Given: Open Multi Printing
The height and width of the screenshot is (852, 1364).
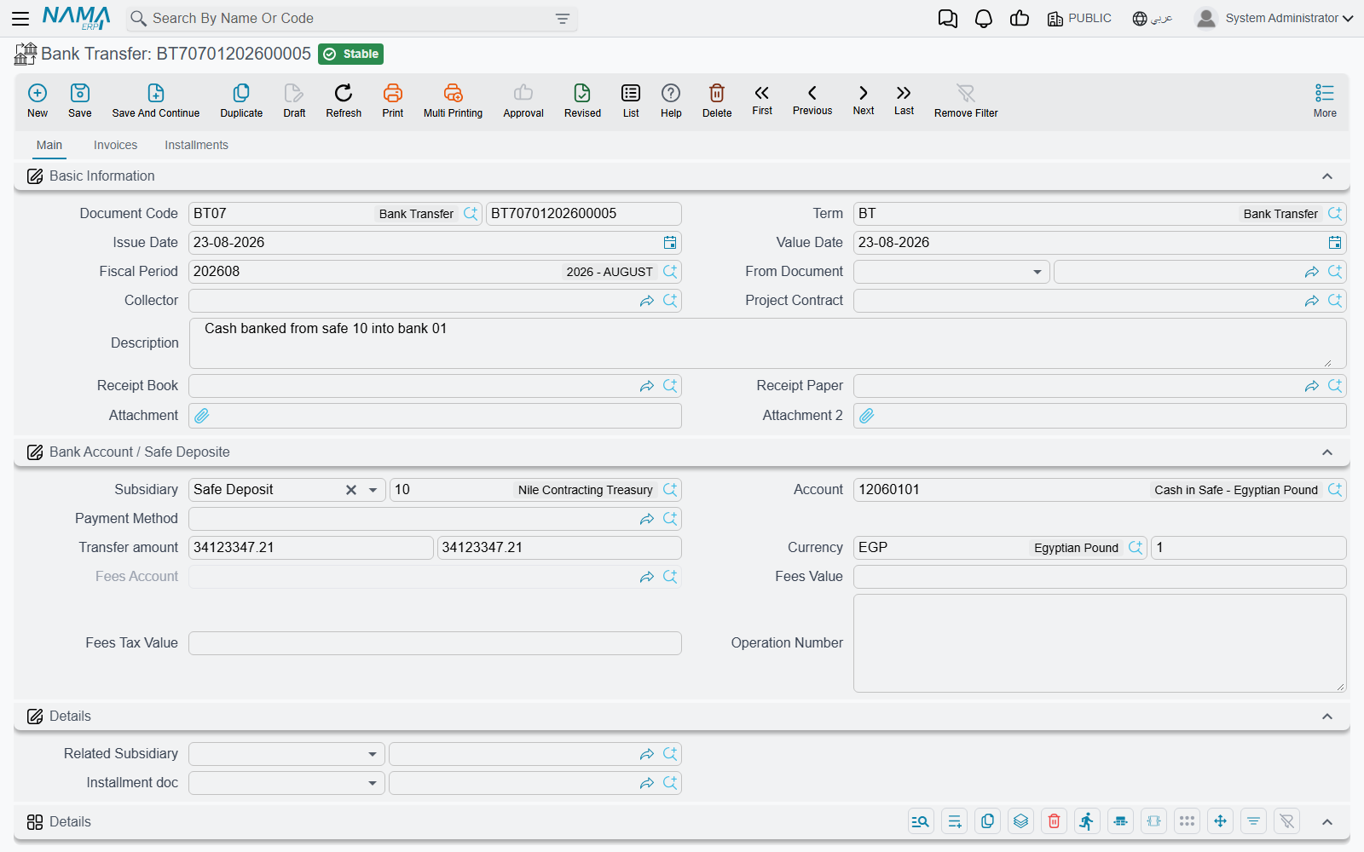Looking at the screenshot, I should (453, 101).
